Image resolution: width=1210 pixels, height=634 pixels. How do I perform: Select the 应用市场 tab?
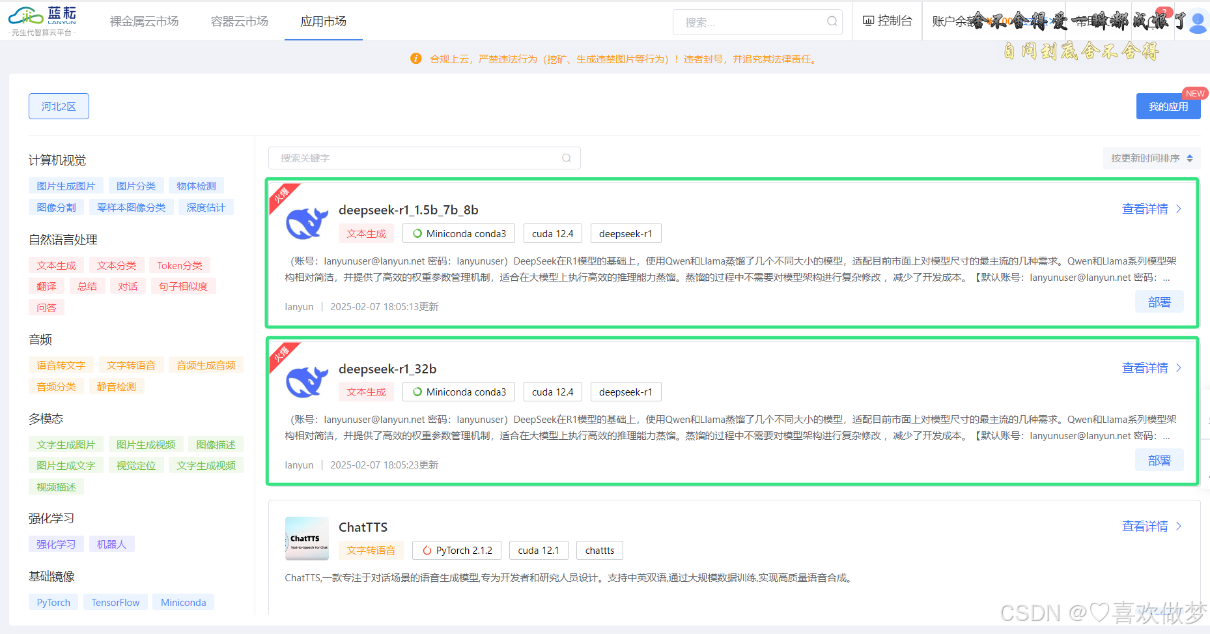tap(323, 22)
